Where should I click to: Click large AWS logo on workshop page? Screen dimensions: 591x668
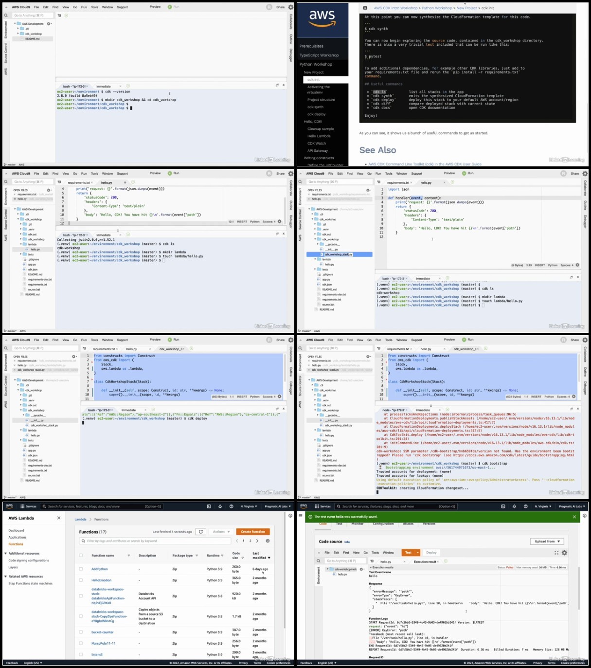pos(322,18)
